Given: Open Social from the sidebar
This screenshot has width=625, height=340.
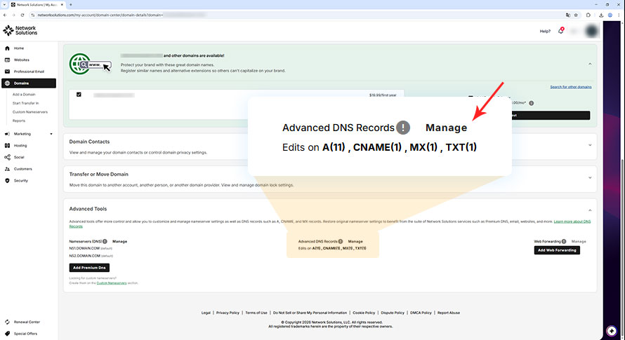Looking at the screenshot, I should coord(19,157).
